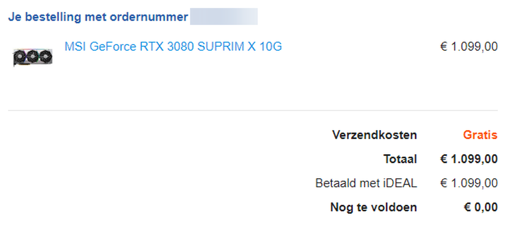Click the bold Totaal amount € 1.099,00
Screen dimensions: 530x233
pos(469,159)
